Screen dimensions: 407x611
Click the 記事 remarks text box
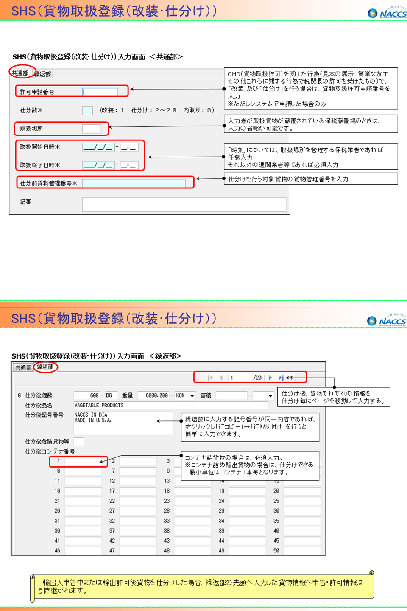(x=184, y=205)
